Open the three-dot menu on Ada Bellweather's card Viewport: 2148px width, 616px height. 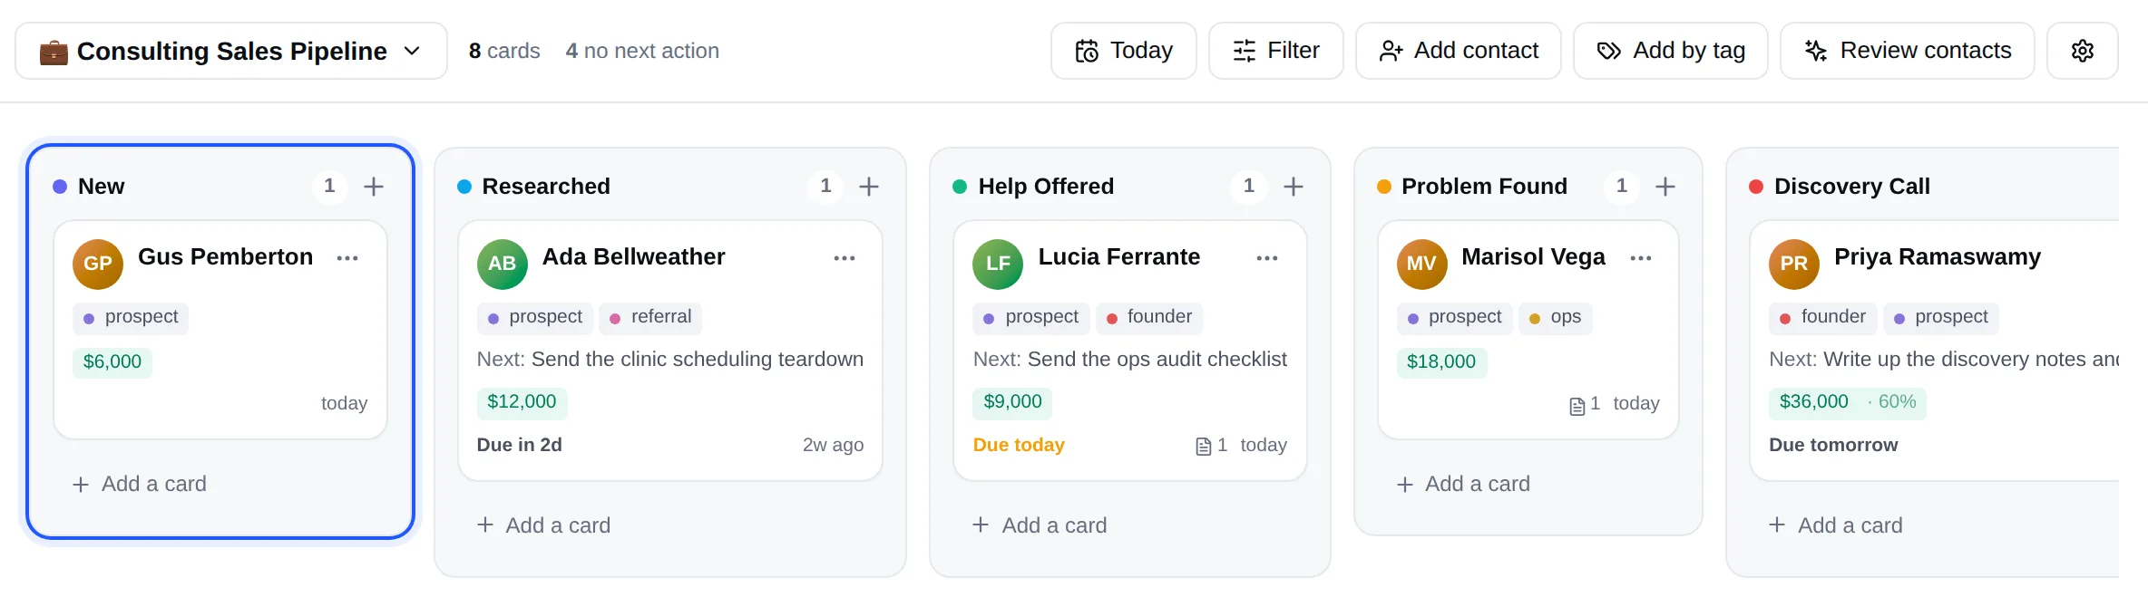click(x=845, y=258)
